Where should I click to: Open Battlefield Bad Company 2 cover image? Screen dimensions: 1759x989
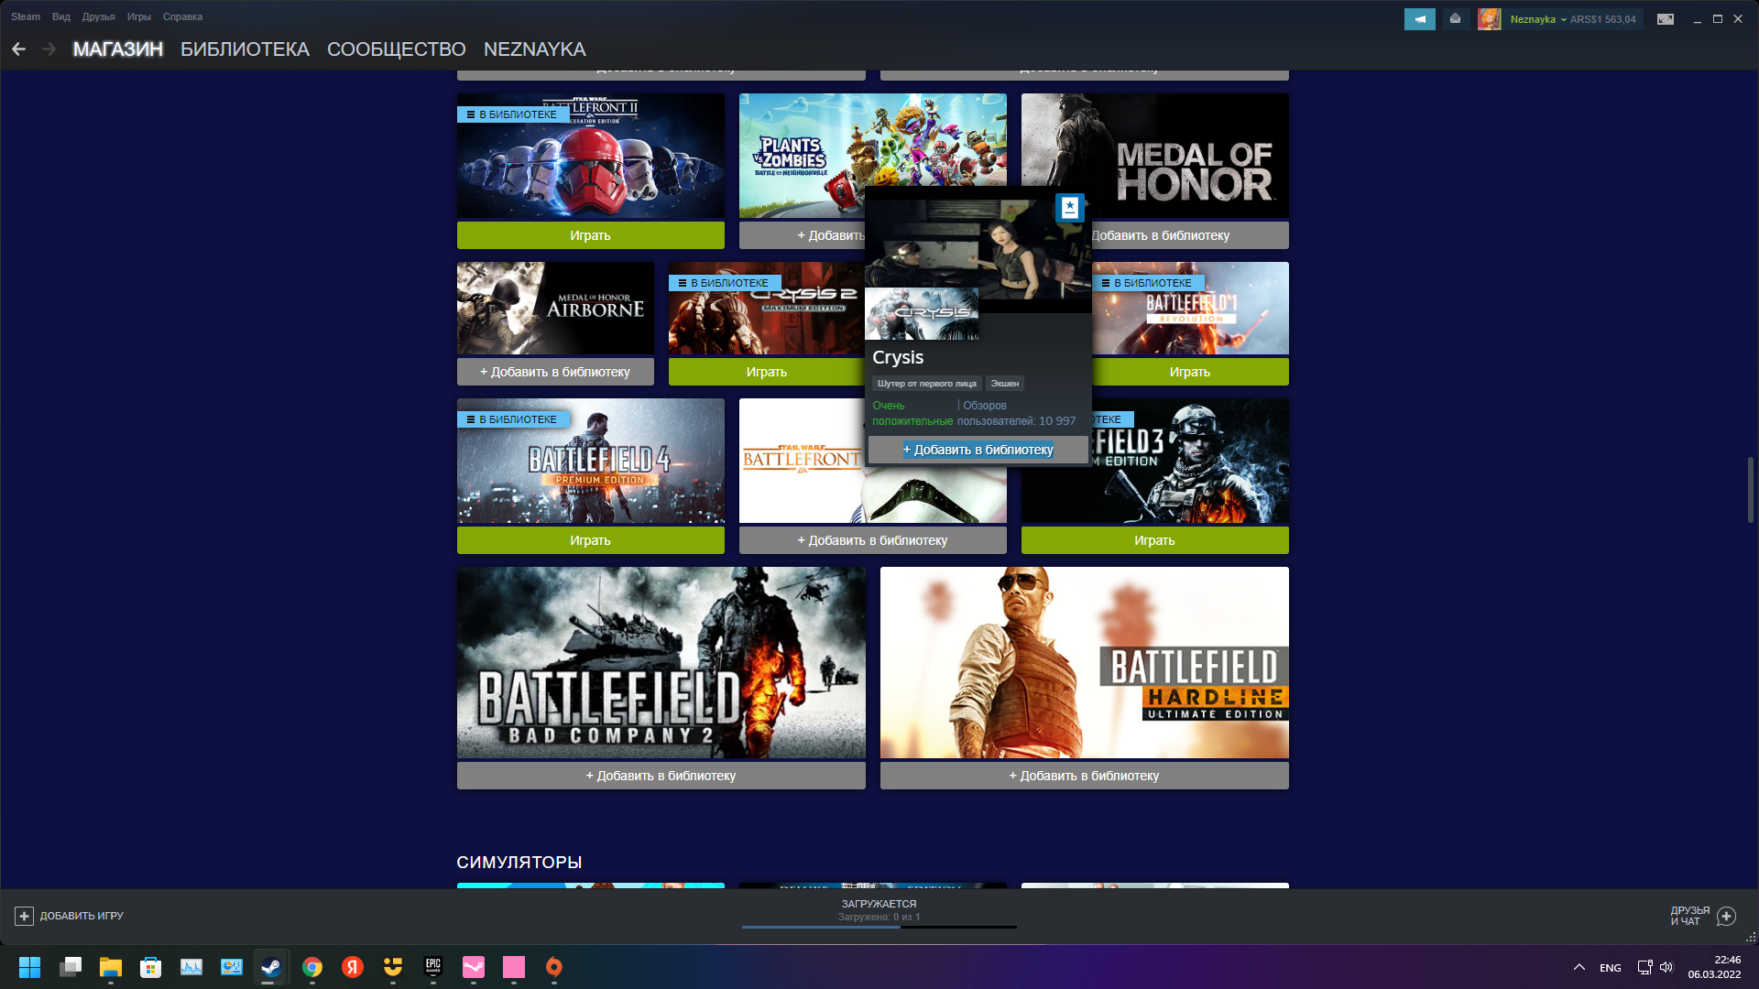click(x=661, y=662)
